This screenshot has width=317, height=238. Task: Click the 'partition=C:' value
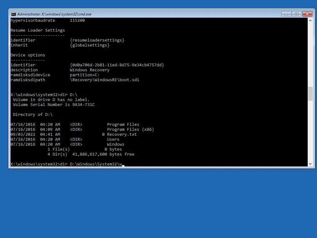pyautogui.click(x=85, y=75)
